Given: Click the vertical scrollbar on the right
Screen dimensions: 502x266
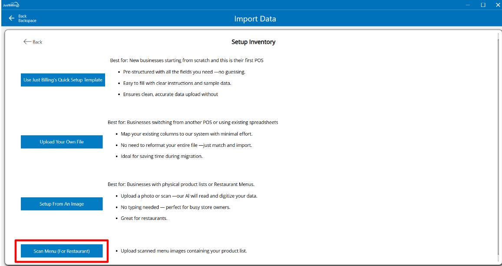Looking at the screenshot, I should tap(498, 143).
